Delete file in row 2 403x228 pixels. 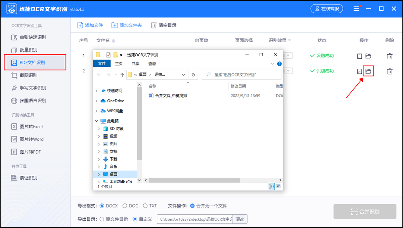point(390,71)
